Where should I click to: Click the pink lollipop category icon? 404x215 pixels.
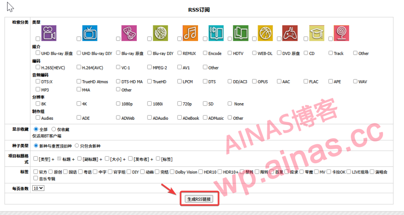tap(341, 33)
